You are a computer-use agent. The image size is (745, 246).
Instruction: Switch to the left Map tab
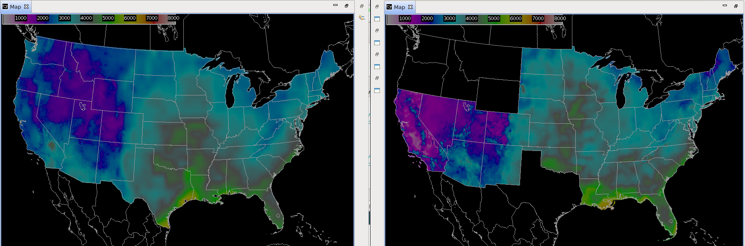pyautogui.click(x=16, y=7)
